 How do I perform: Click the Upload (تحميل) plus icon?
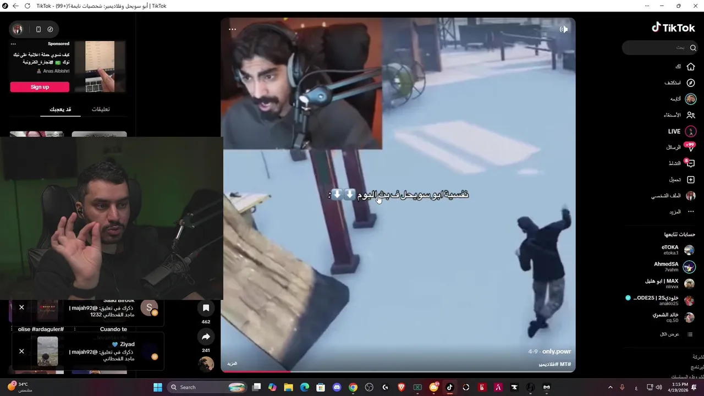tap(691, 180)
